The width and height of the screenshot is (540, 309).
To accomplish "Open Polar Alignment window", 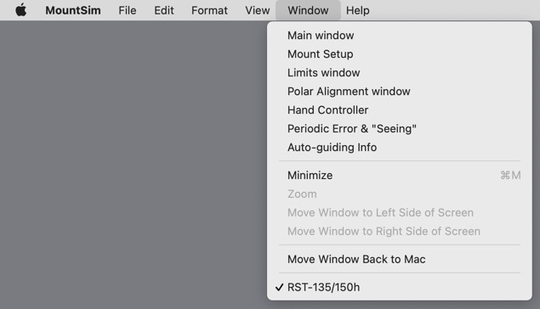I will (x=400, y=92).
